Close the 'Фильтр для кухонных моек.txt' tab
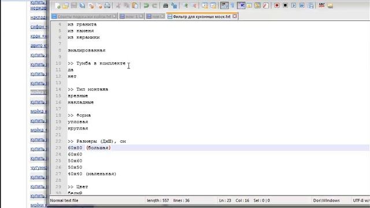 tap(235, 16)
